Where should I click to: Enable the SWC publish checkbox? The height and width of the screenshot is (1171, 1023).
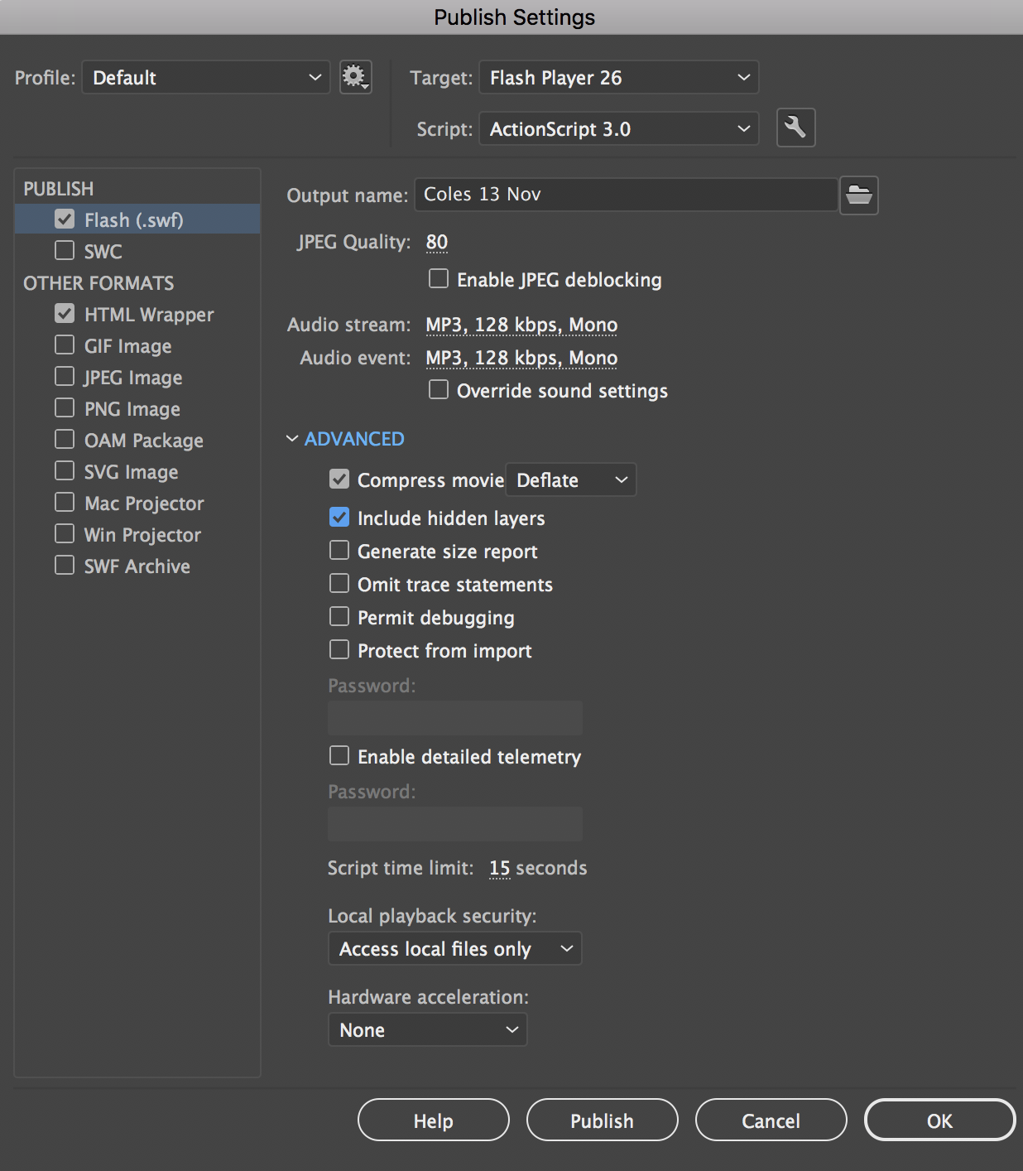click(65, 250)
